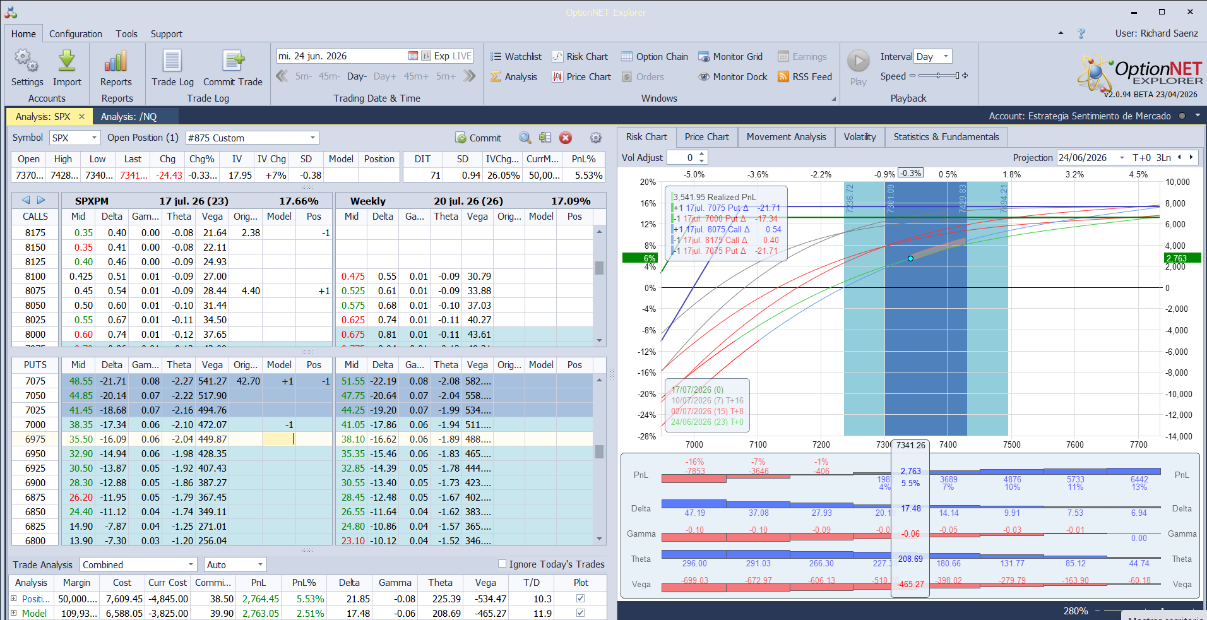This screenshot has width=1207, height=620.
Task: Open the calendar picker in the trading date field
Action: coord(413,56)
